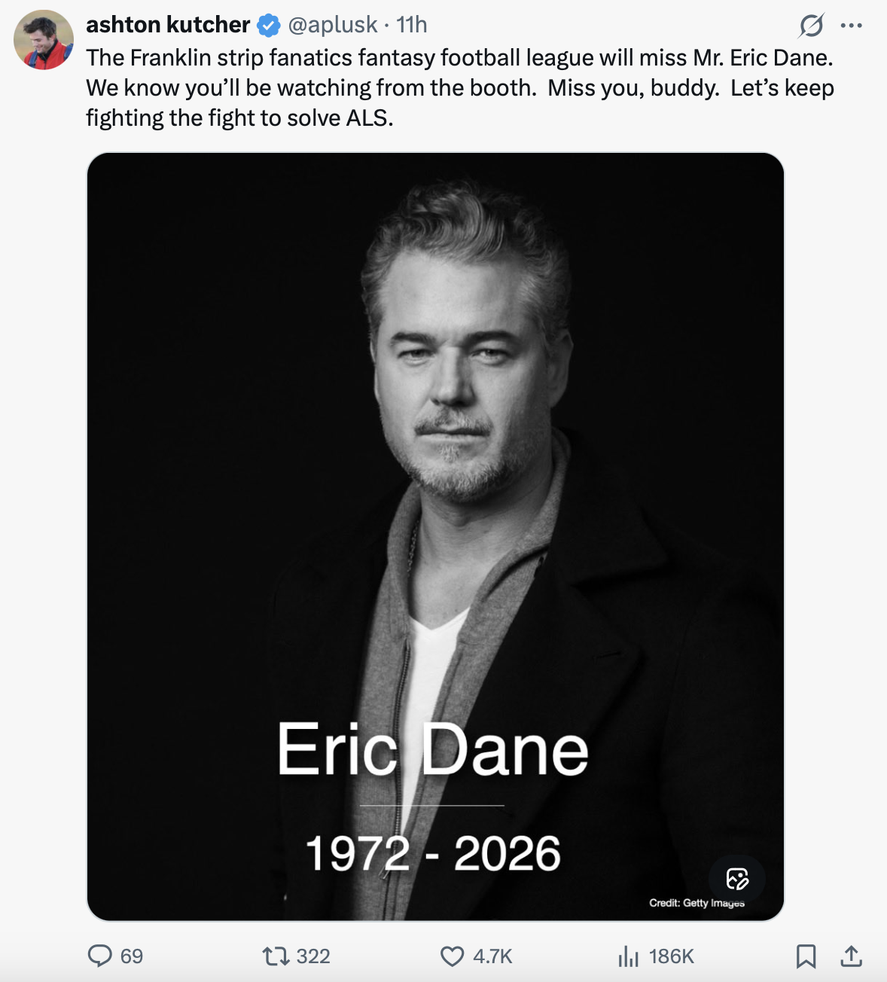This screenshot has height=982, width=887.
Task: Click the share upload icon
Action: [x=851, y=956]
